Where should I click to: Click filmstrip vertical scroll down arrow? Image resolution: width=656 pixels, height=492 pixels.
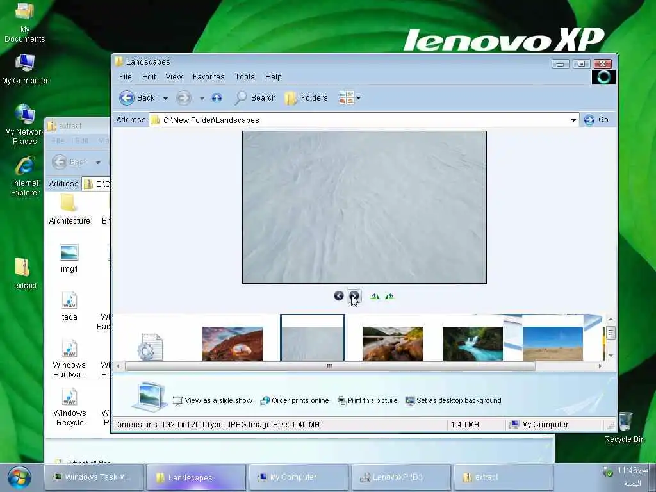coord(611,356)
